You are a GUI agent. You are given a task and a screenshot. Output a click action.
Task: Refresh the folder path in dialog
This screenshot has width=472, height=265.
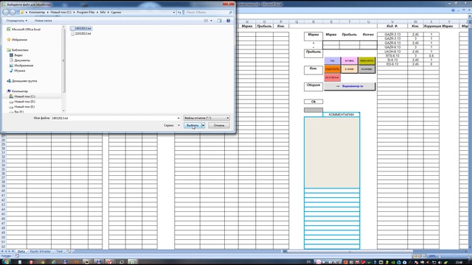[x=180, y=13]
